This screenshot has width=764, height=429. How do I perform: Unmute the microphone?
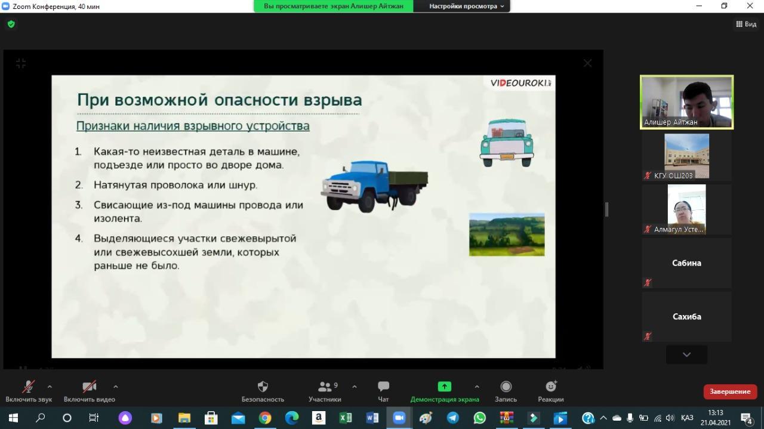pos(28,387)
